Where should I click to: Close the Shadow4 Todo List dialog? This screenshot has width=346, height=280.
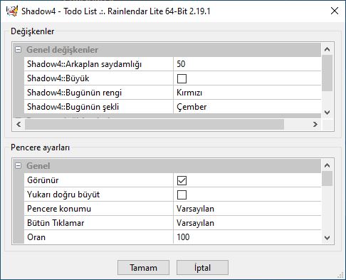335,11
